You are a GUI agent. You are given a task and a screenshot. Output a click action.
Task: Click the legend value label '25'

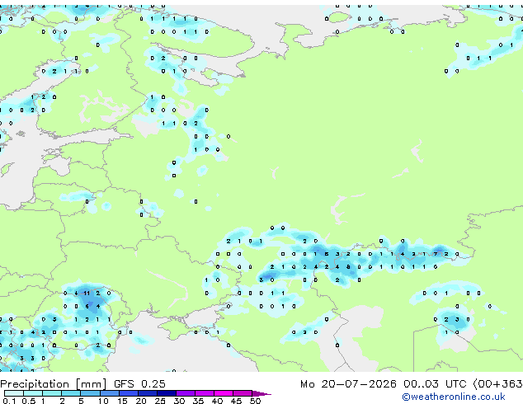click(x=160, y=401)
